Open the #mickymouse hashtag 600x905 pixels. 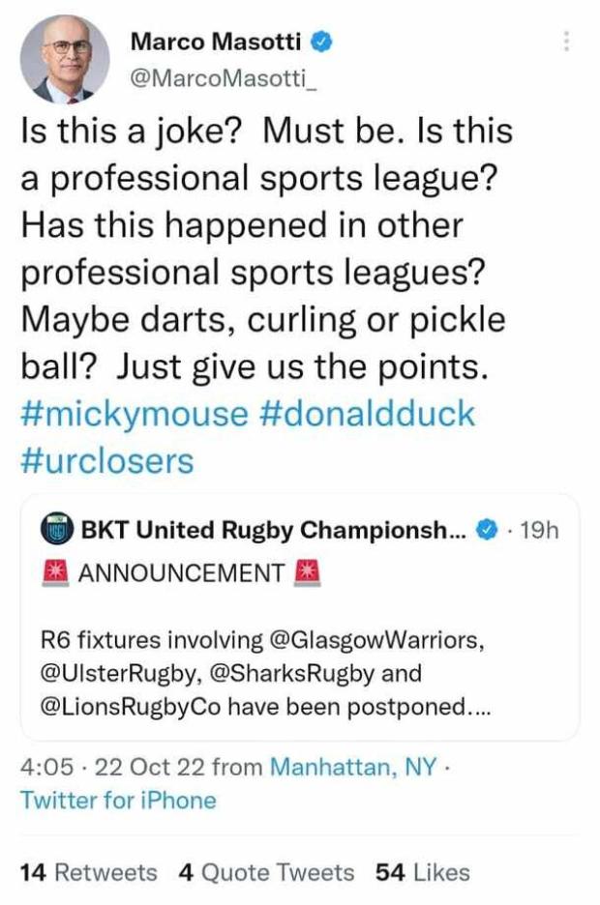tap(135, 415)
